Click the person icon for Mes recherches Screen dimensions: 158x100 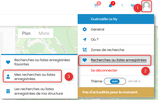pos(8,77)
